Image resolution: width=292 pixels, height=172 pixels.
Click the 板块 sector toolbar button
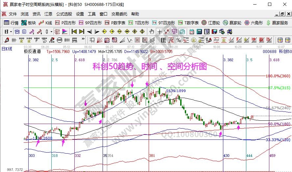29,23
